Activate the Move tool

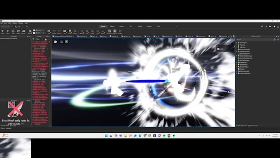[8, 32]
